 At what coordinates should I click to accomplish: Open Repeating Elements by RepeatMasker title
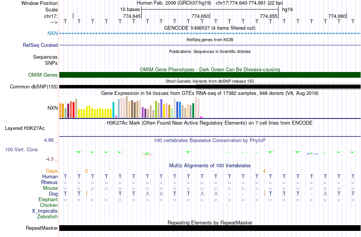(210, 223)
